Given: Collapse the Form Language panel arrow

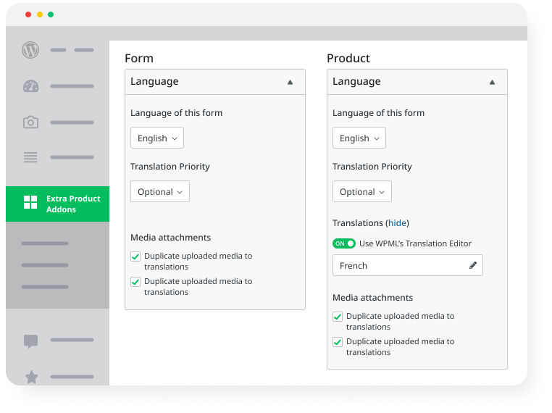Looking at the screenshot, I should 290,82.
